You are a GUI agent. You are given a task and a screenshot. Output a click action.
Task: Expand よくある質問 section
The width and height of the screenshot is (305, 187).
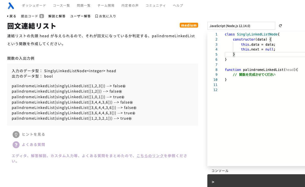pyautogui.click(x=33, y=145)
